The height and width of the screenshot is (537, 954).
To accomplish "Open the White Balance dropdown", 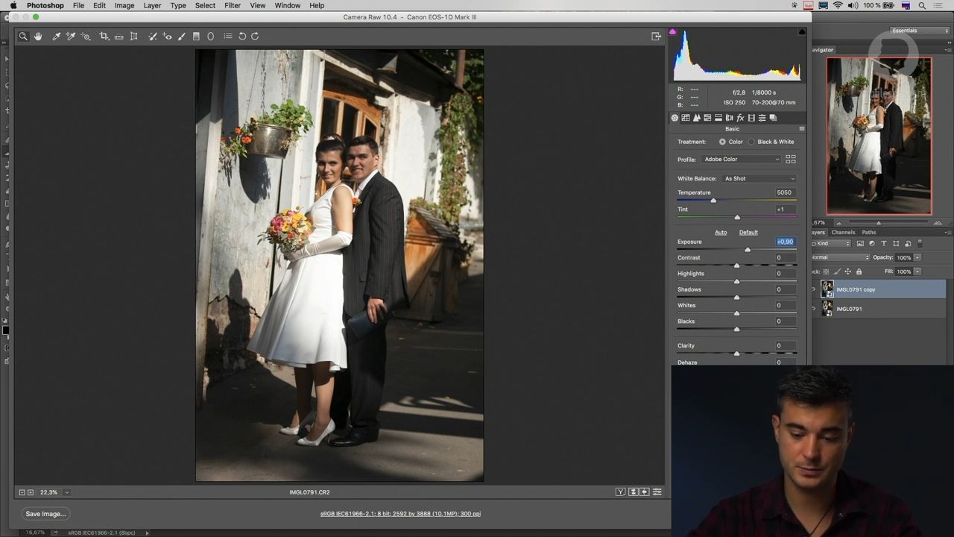I will pyautogui.click(x=758, y=178).
